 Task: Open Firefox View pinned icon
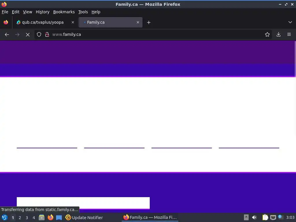tap(6, 22)
